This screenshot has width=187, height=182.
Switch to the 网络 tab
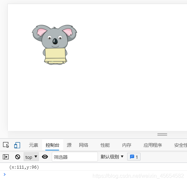coord(83,145)
